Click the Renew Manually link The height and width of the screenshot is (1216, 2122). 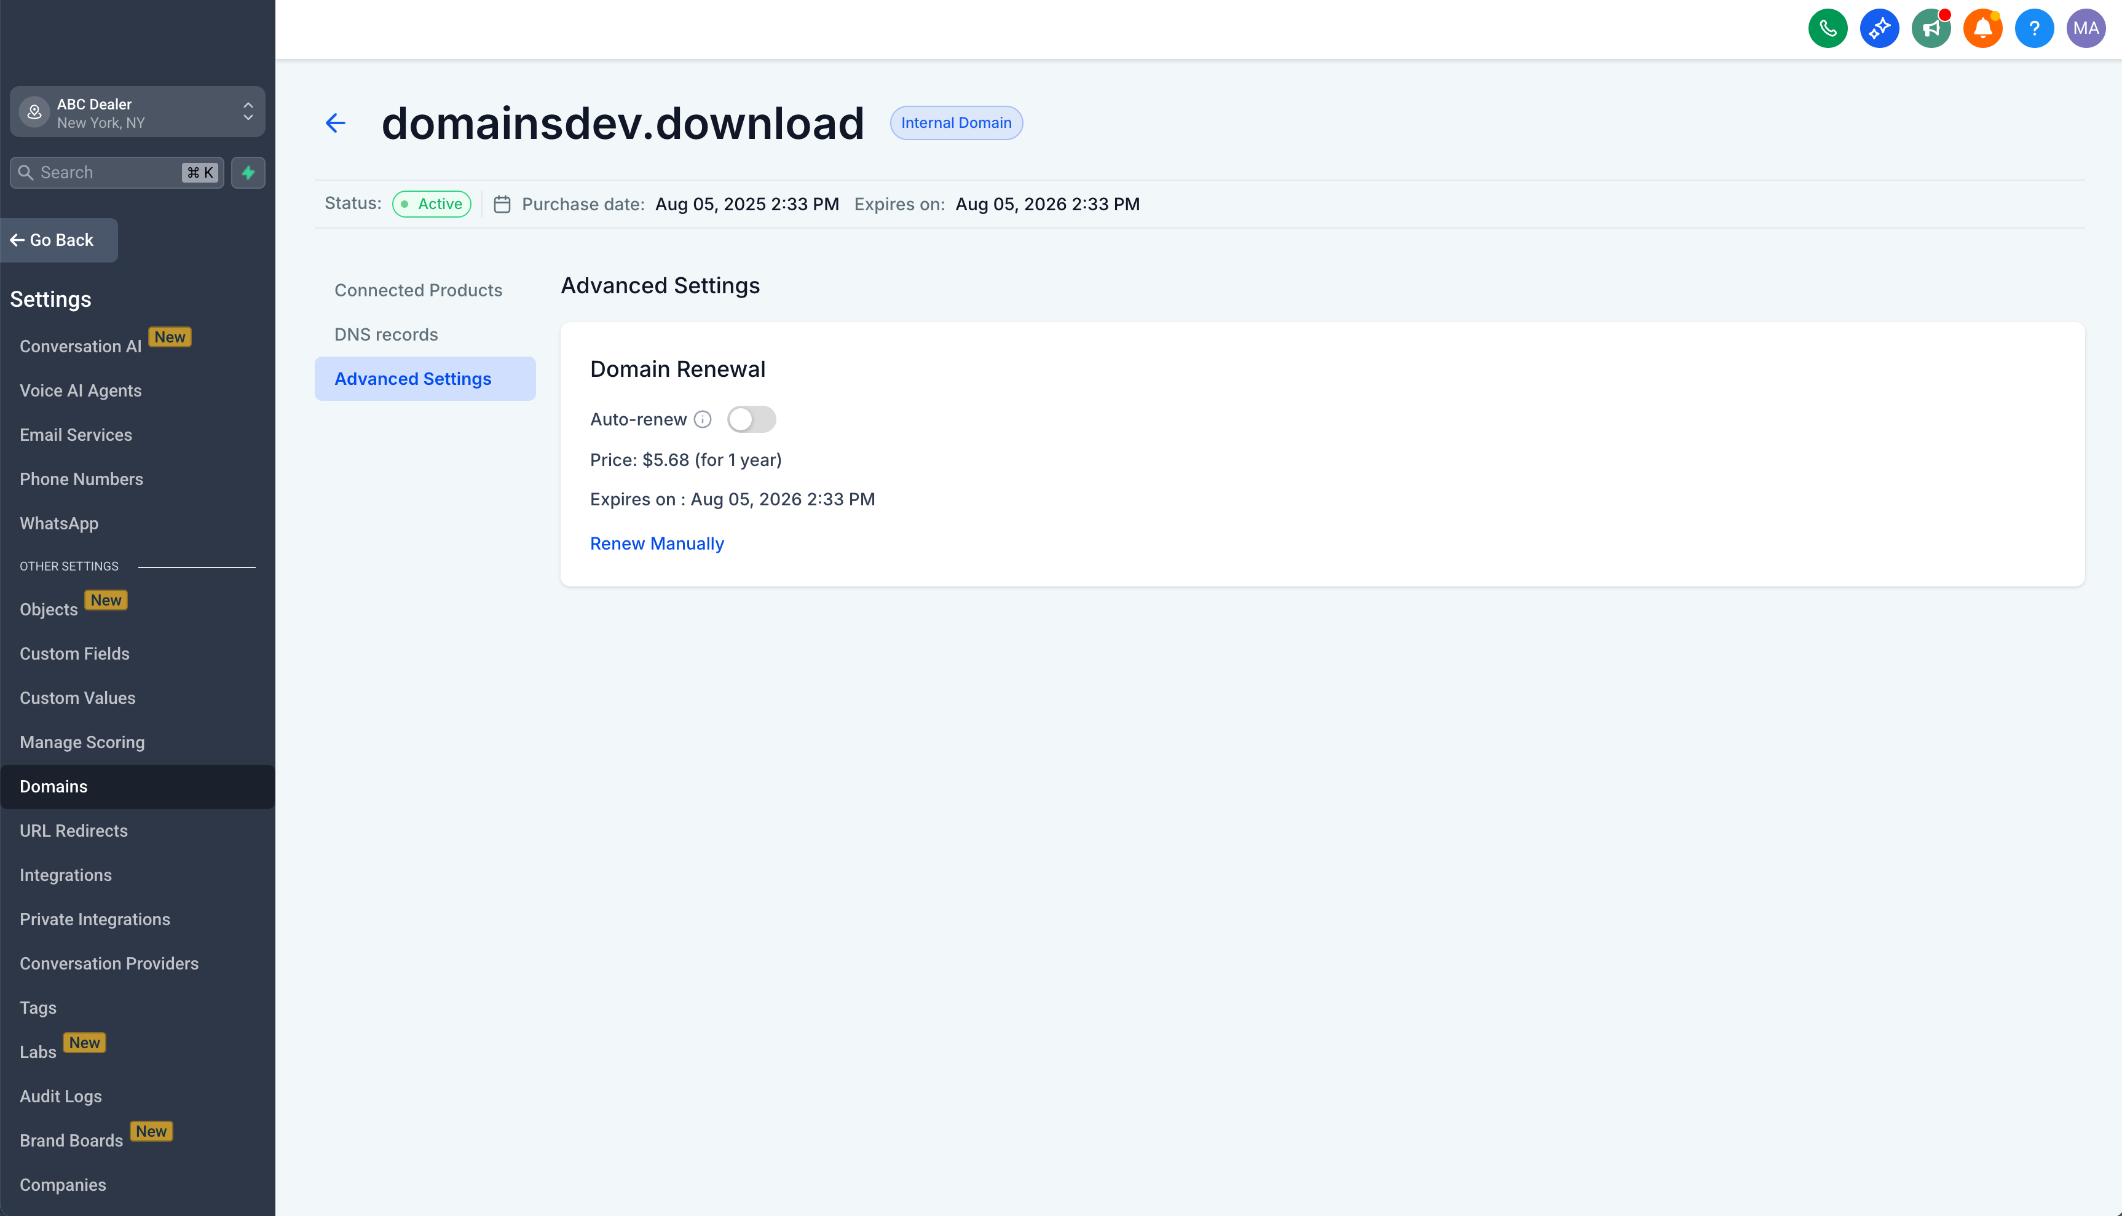657,543
